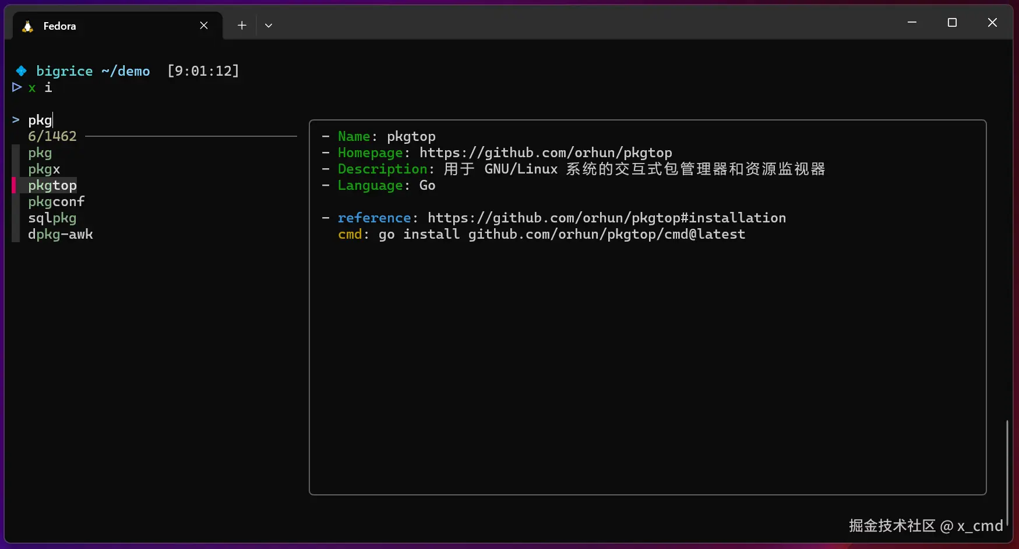Screen dimensions: 1019x549
Task: Click the timestamp [9:01:12]
Action: pos(203,71)
